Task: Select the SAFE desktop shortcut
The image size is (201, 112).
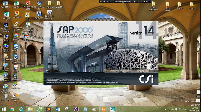Action: 28,16
